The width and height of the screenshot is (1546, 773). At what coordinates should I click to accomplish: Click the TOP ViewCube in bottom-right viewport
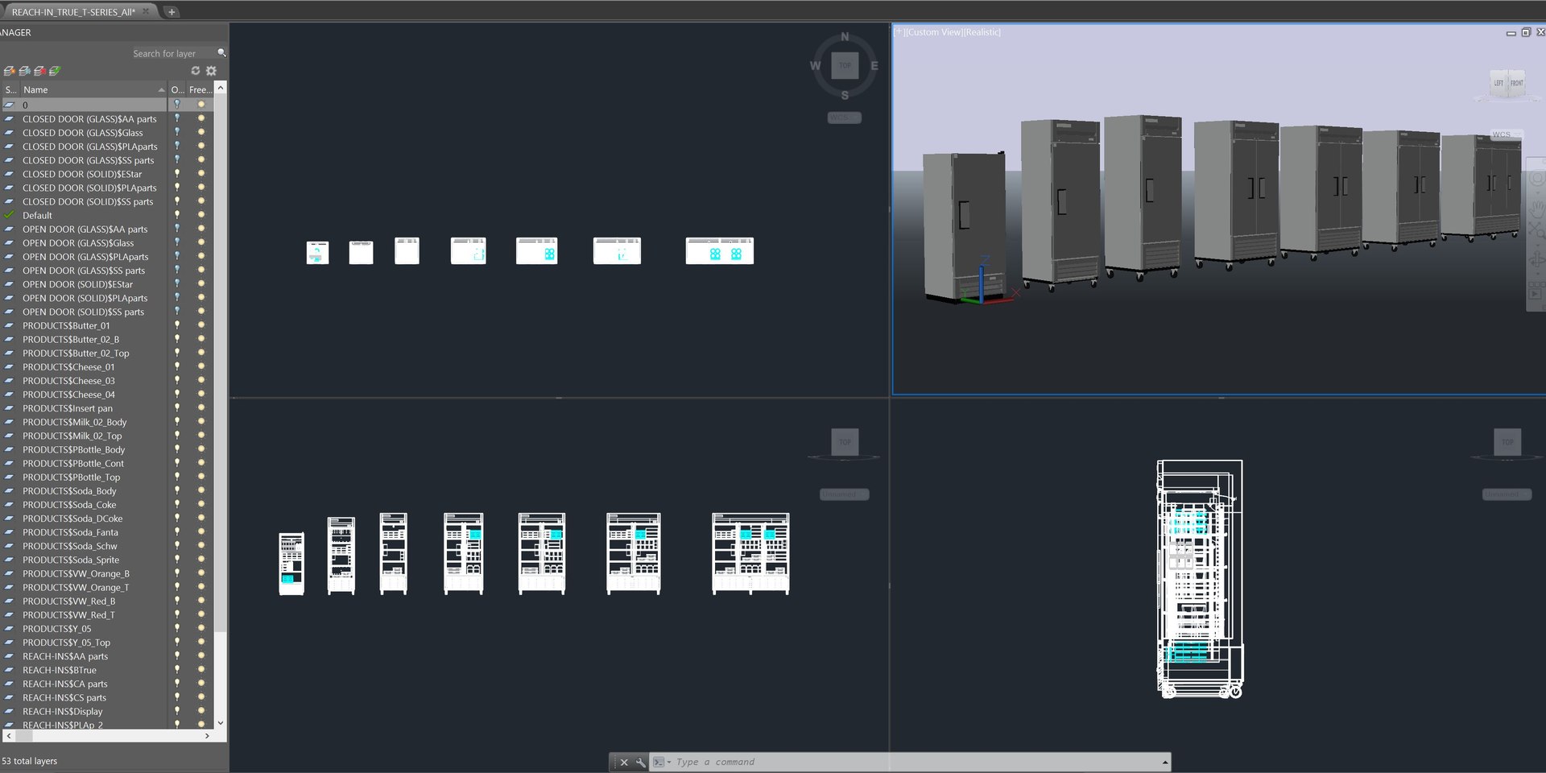1507,441
